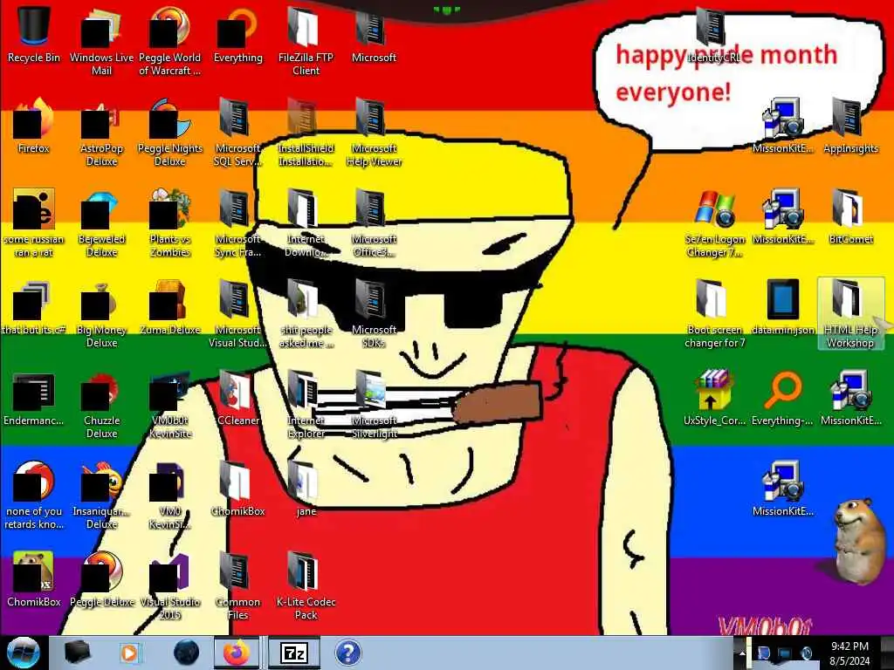
Task: Switch to Firefox in the taskbar
Action: click(x=236, y=653)
